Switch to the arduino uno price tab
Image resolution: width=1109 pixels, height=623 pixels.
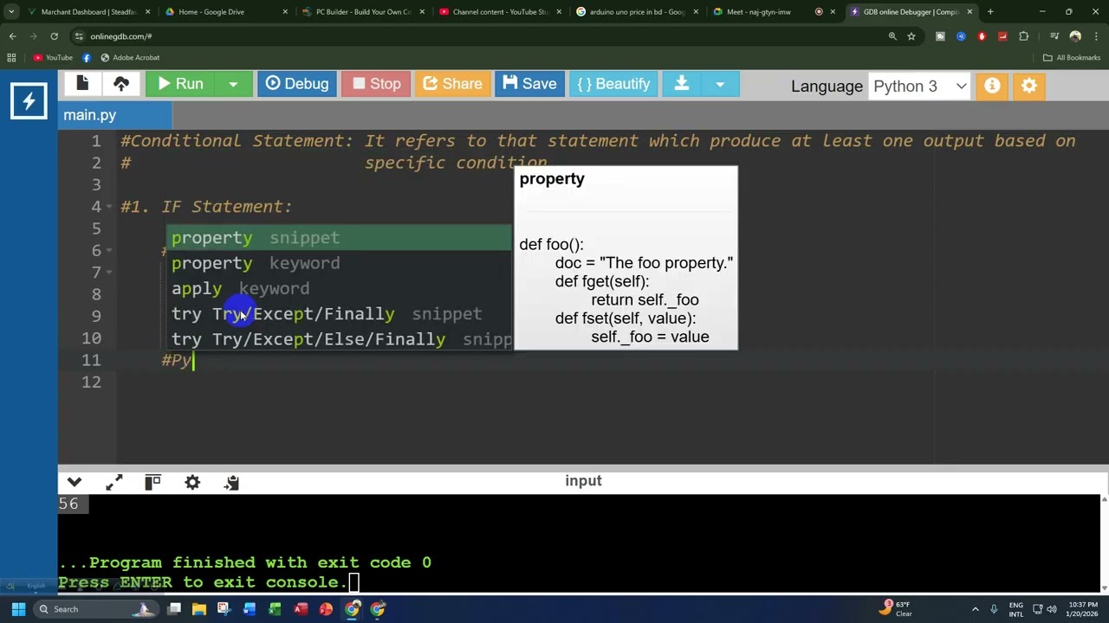pyautogui.click(x=635, y=12)
